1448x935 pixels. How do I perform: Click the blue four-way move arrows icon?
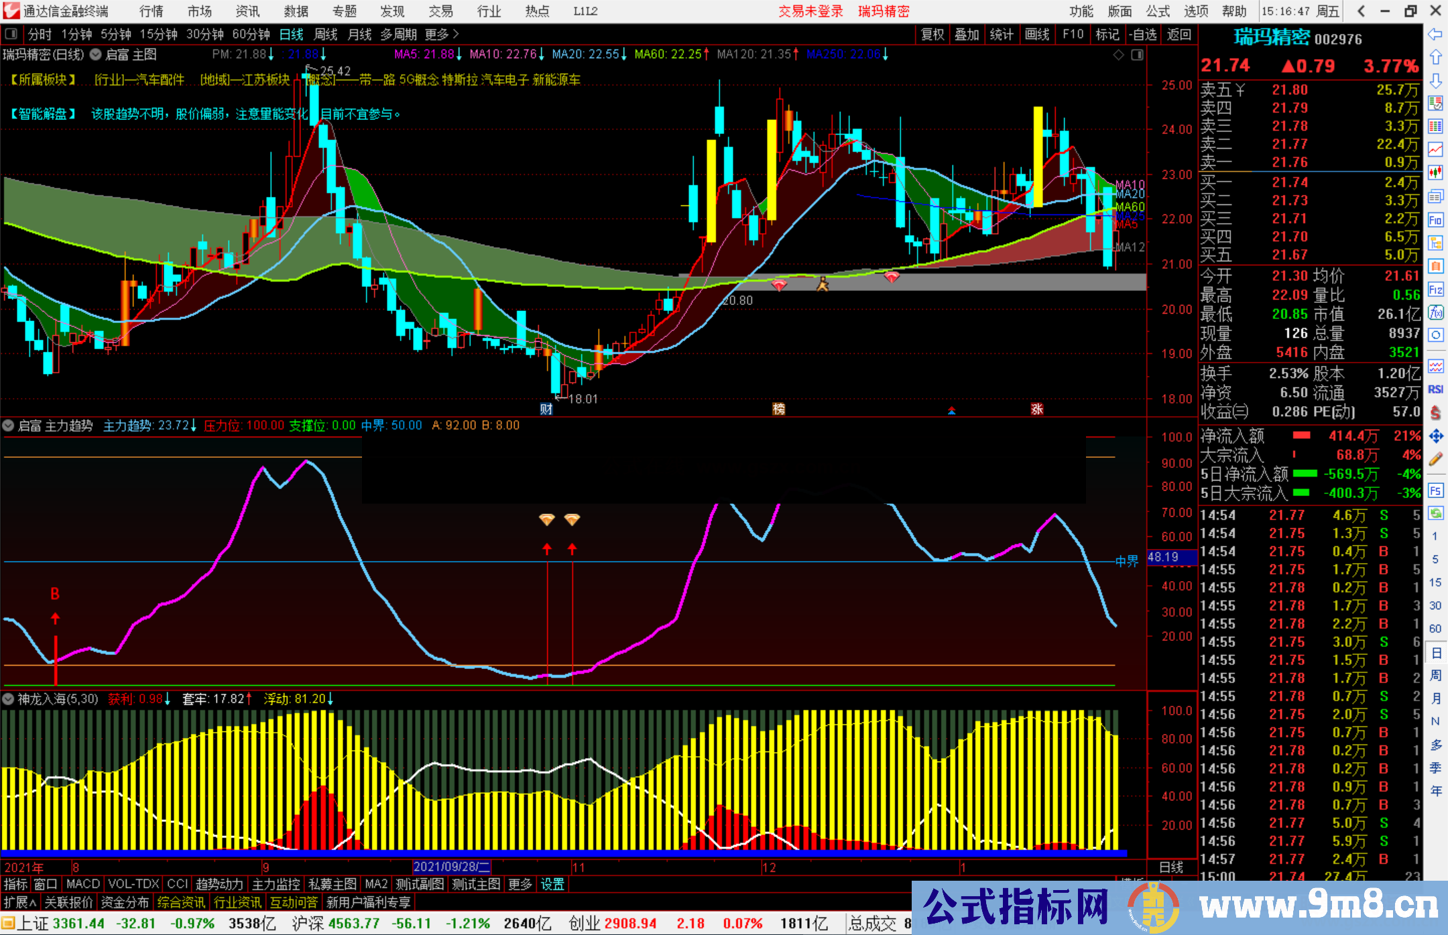point(1435,436)
